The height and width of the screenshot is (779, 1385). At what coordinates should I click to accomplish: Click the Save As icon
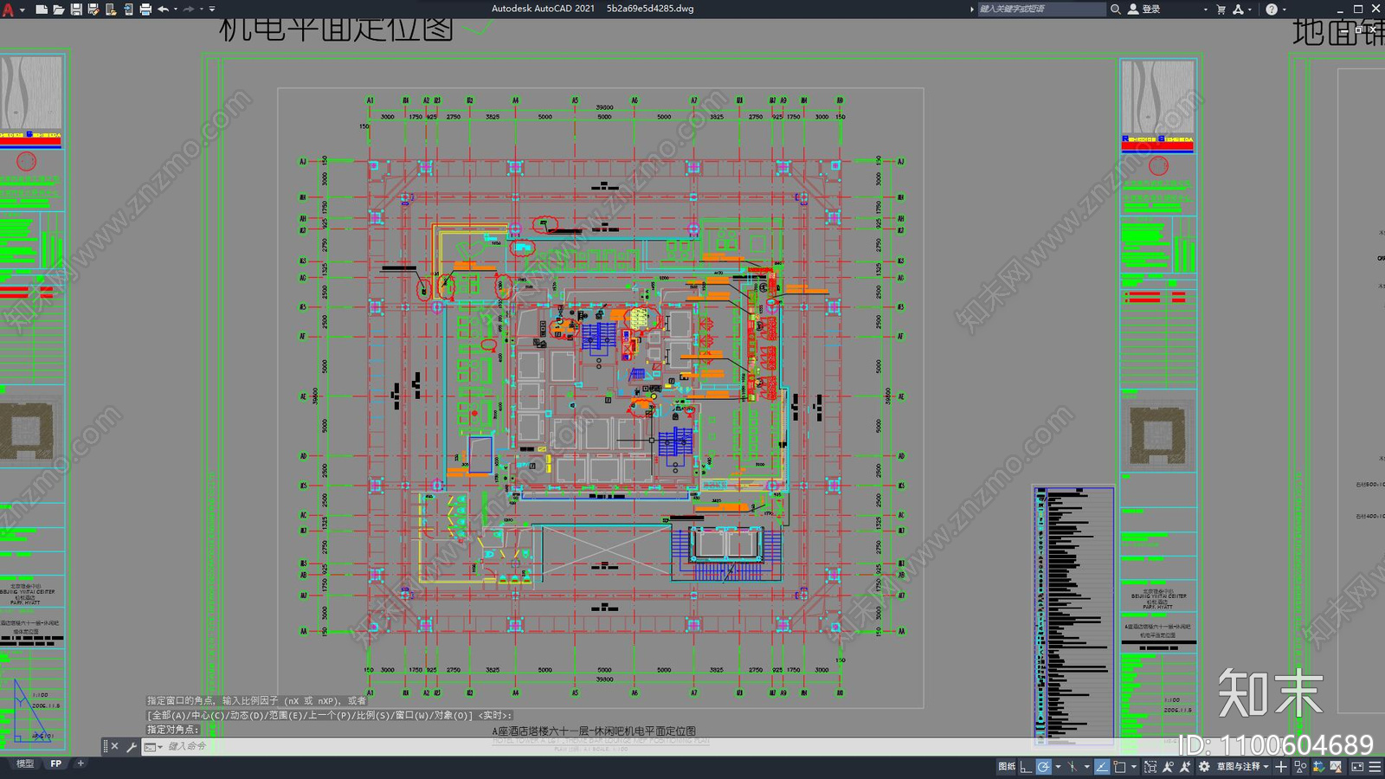click(93, 9)
